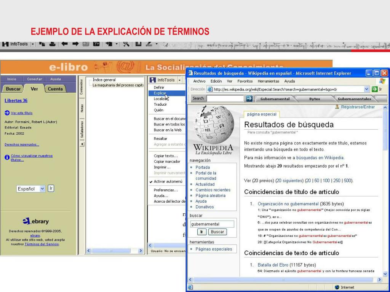Select Explicar from the InfoTools menu

(x=160, y=93)
